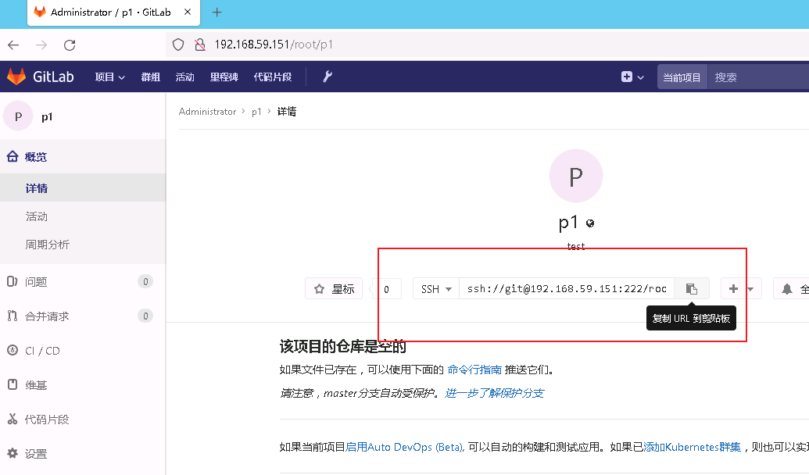Click the copy URL to clipboard icon

(691, 288)
